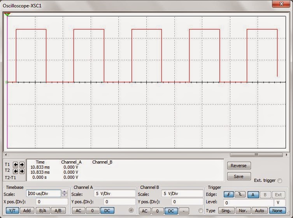The image size is (293, 218).
Task: Select rising edge trigger icon
Action: (228, 195)
